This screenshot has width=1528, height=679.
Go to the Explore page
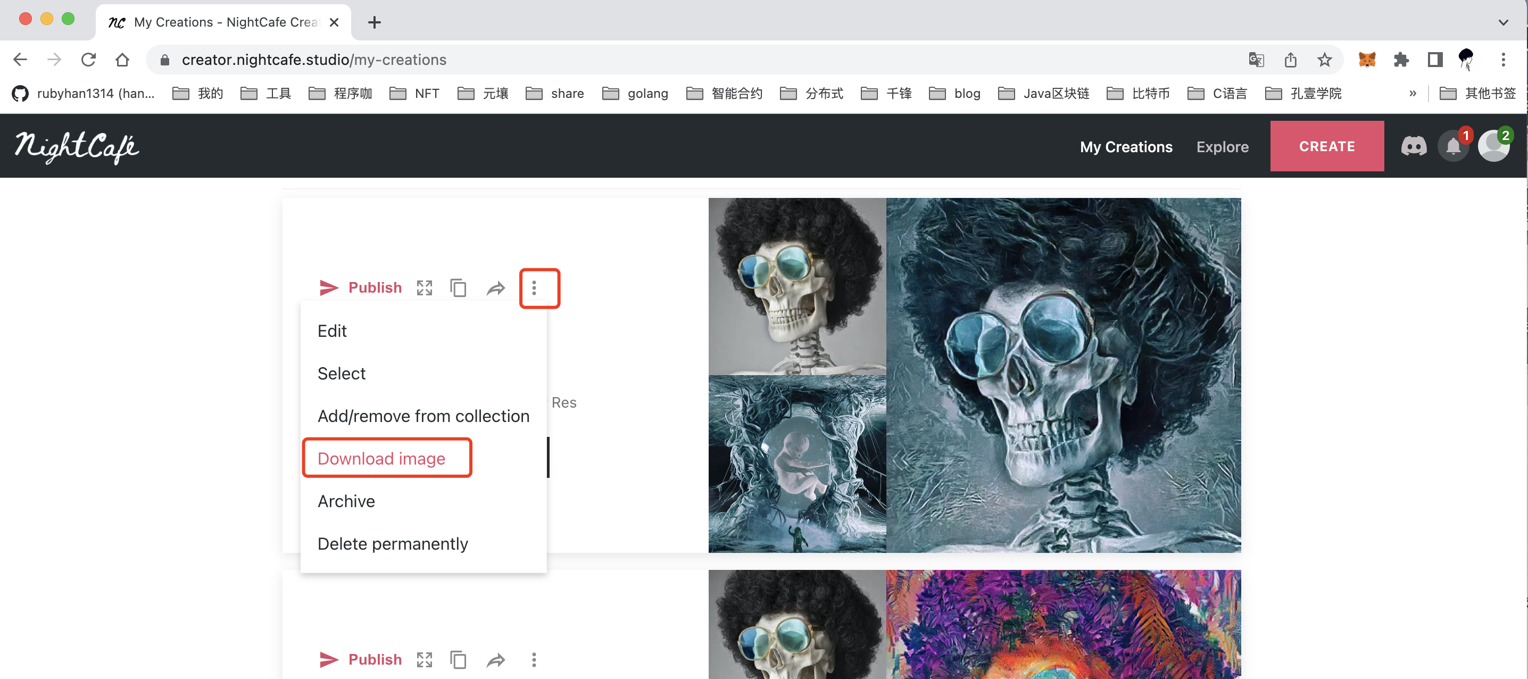click(x=1222, y=147)
